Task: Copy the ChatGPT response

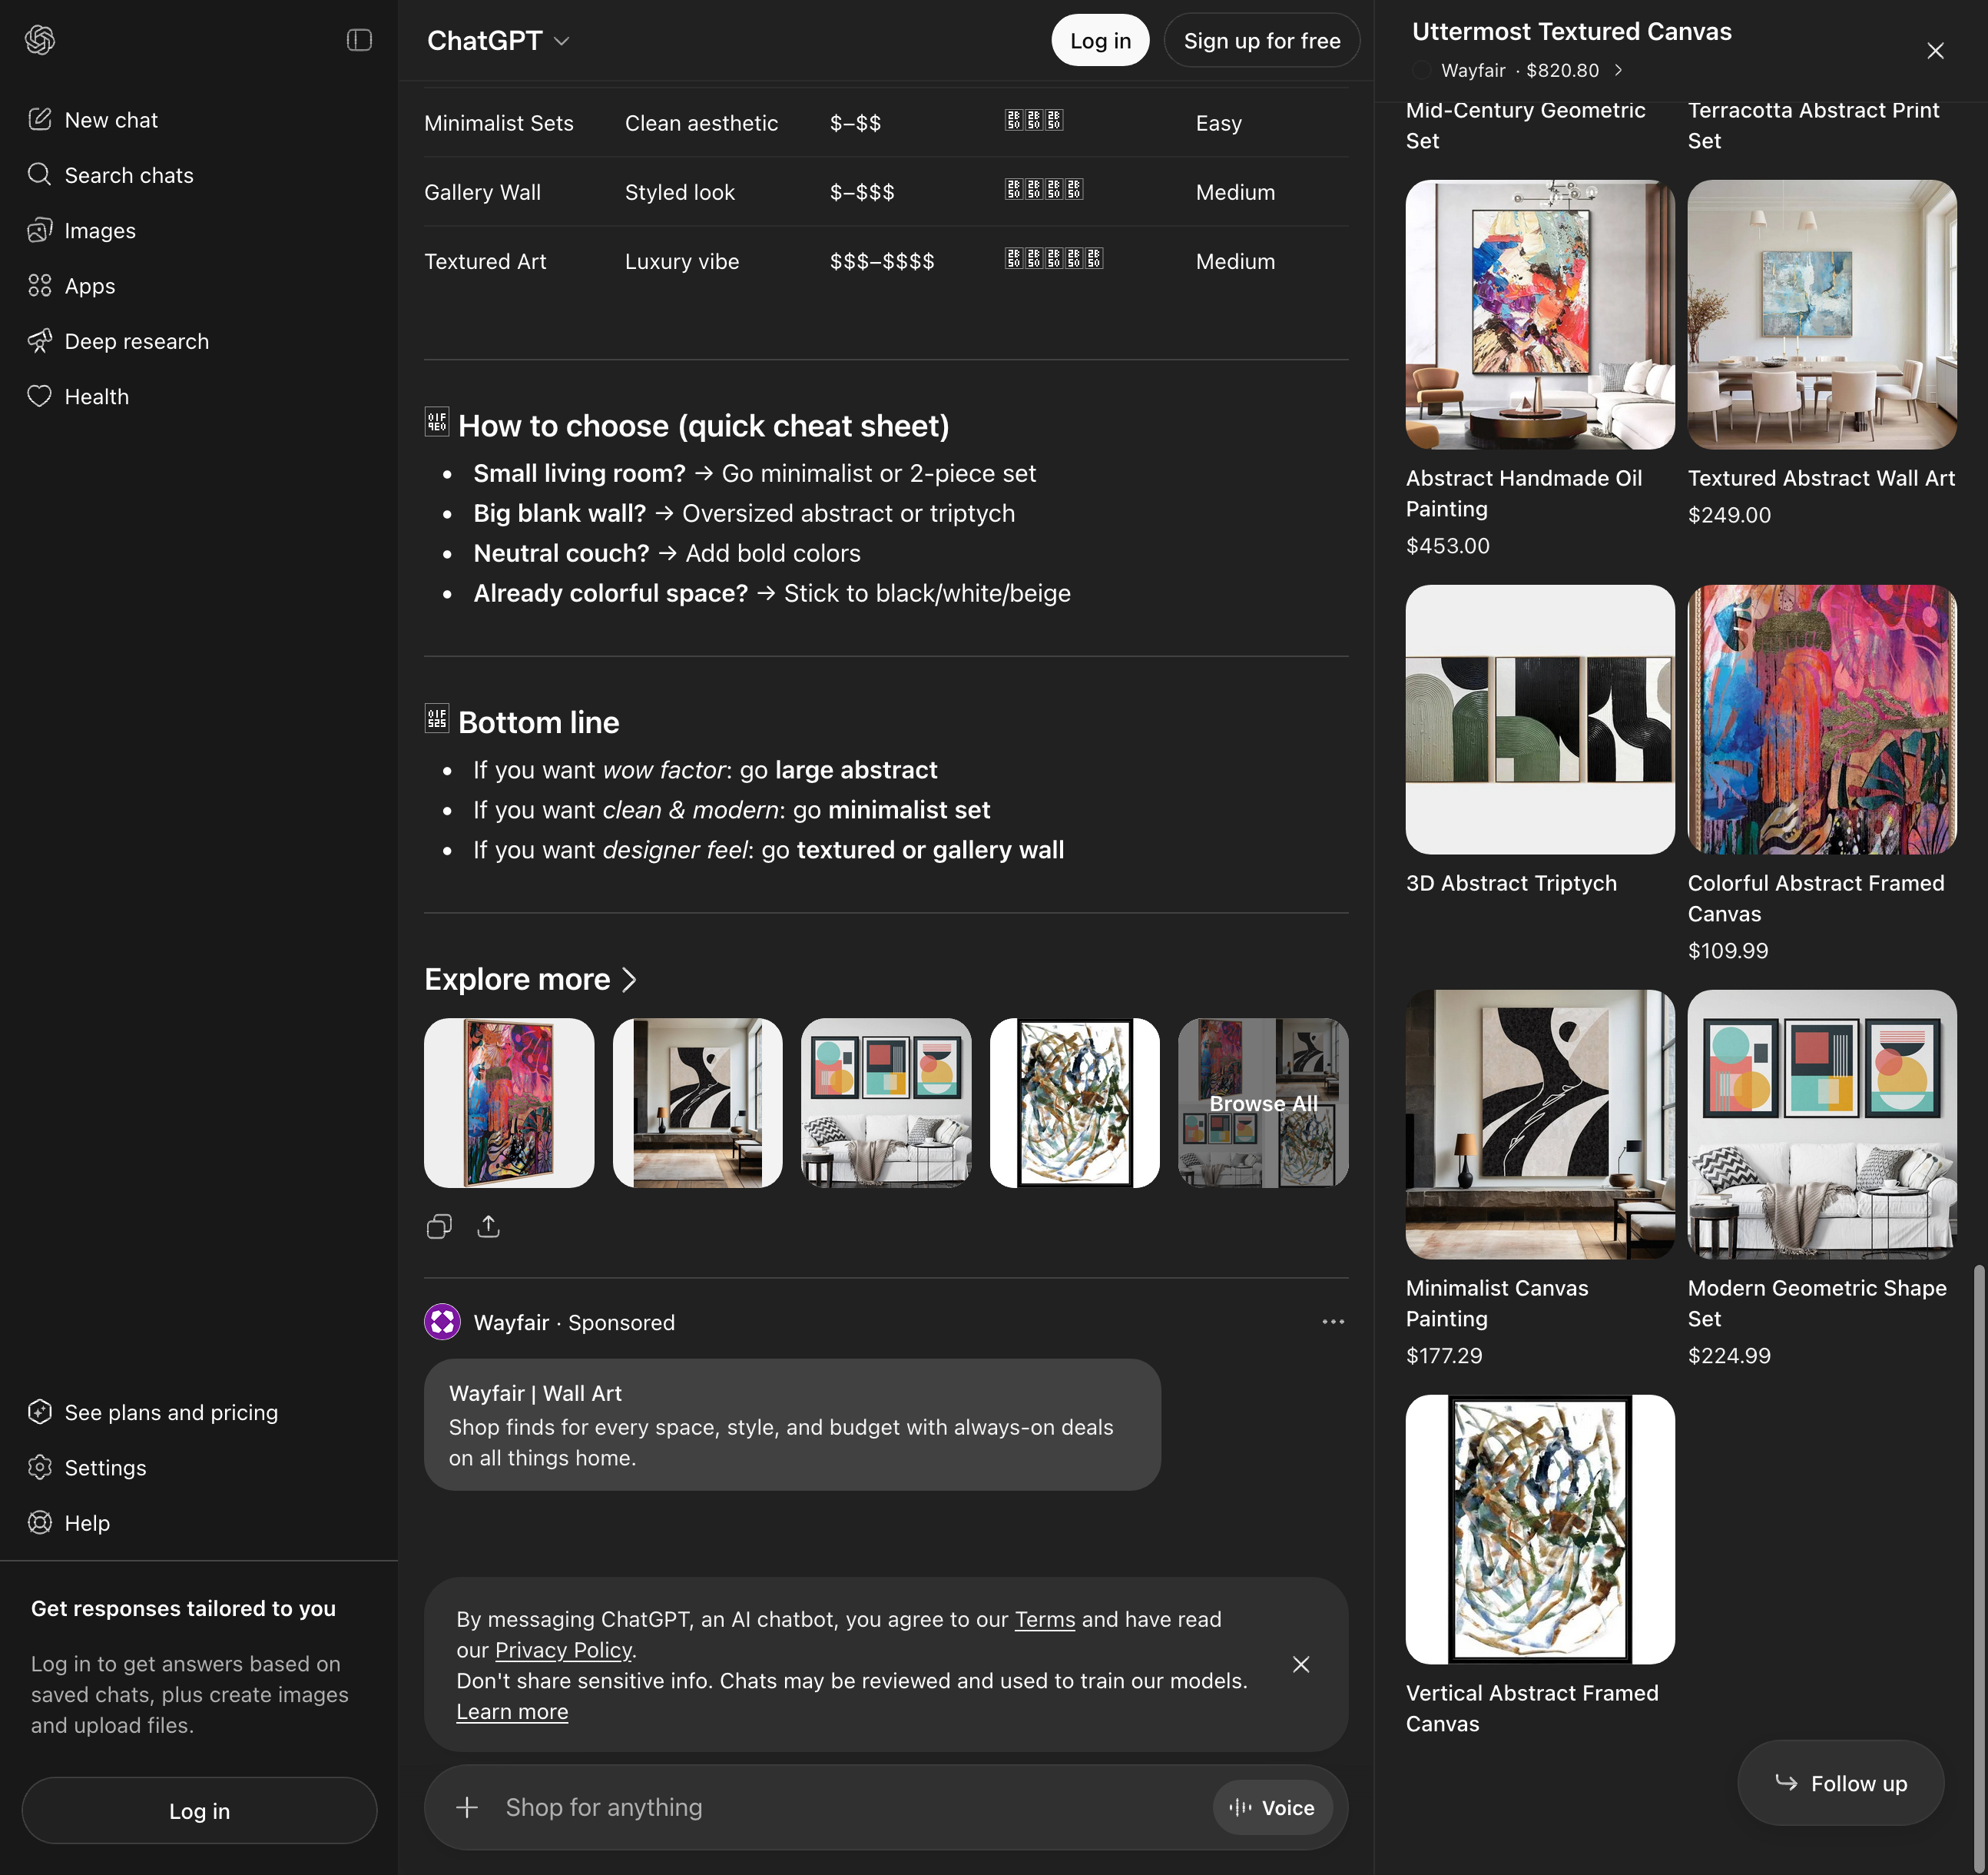Action: coord(439,1226)
